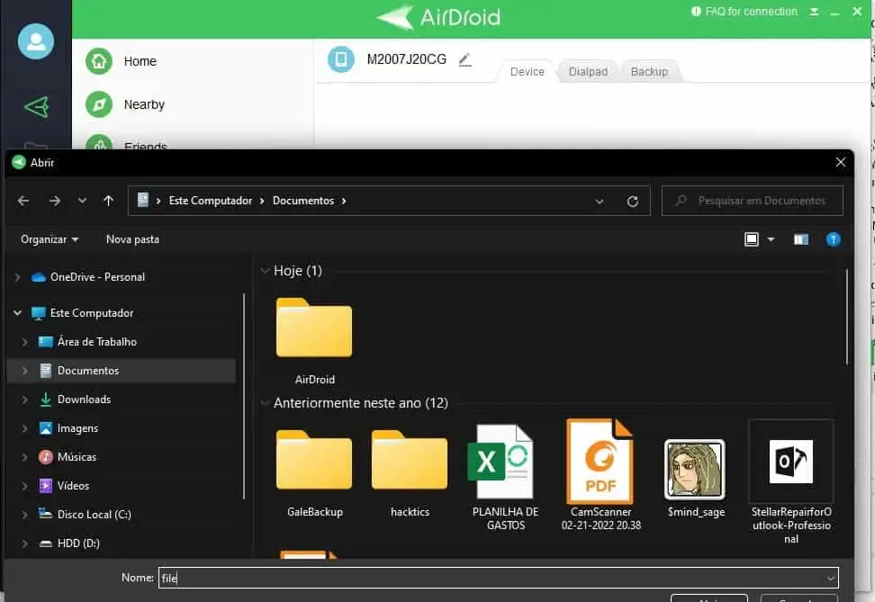The height and width of the screenshot is (602, 875).
Task: Open view options dropdown arrow
Action: 771,239
